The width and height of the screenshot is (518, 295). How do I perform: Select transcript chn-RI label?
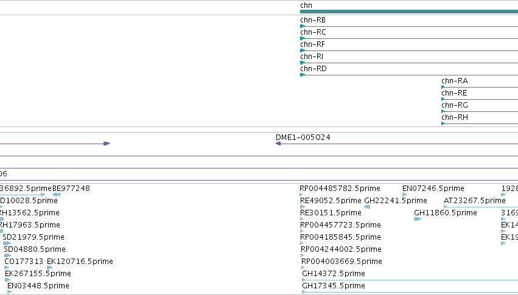pyautogui.click(x=312, y=57)
